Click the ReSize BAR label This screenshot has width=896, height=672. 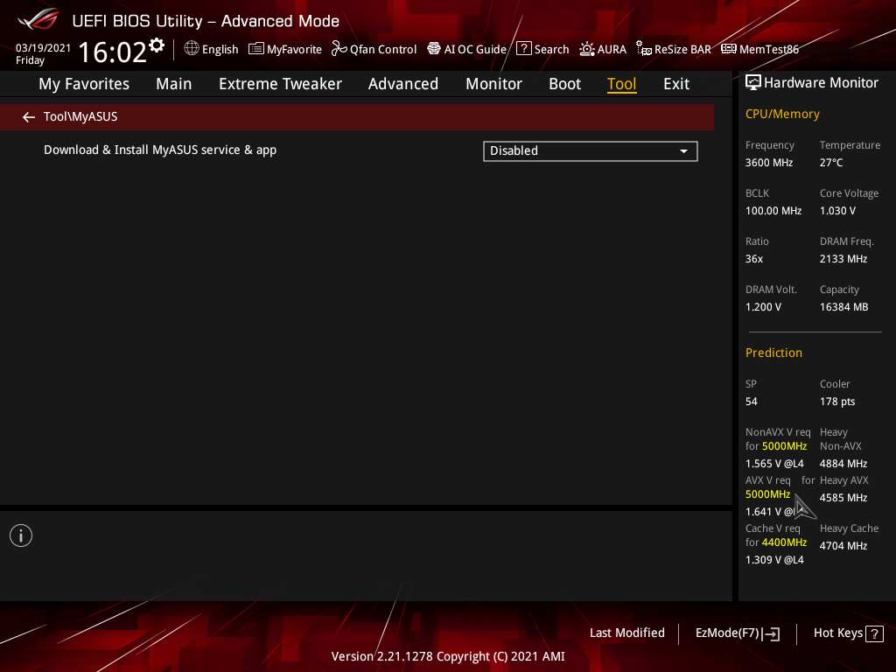click(x=682, y=50)
